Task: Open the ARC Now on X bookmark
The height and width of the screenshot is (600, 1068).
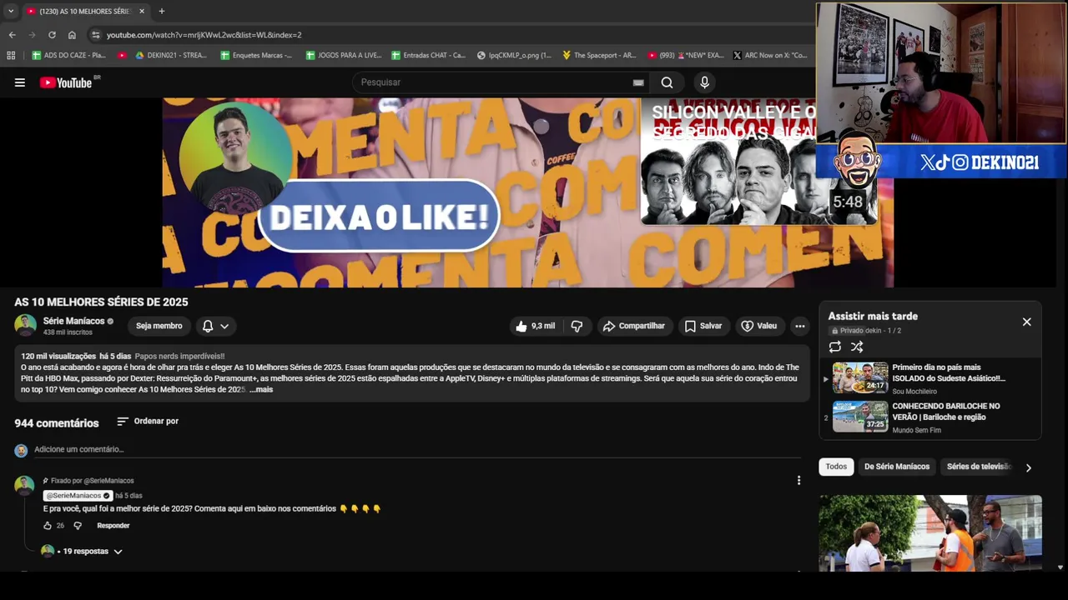Action: pos(770,55)
